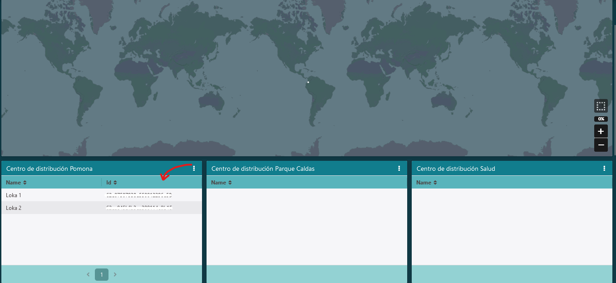The width and height of the screenshot is (616, 283).
Task: Select page 1 in Pomona pagination
Action: pyautogui.click(x=102, y=274)
